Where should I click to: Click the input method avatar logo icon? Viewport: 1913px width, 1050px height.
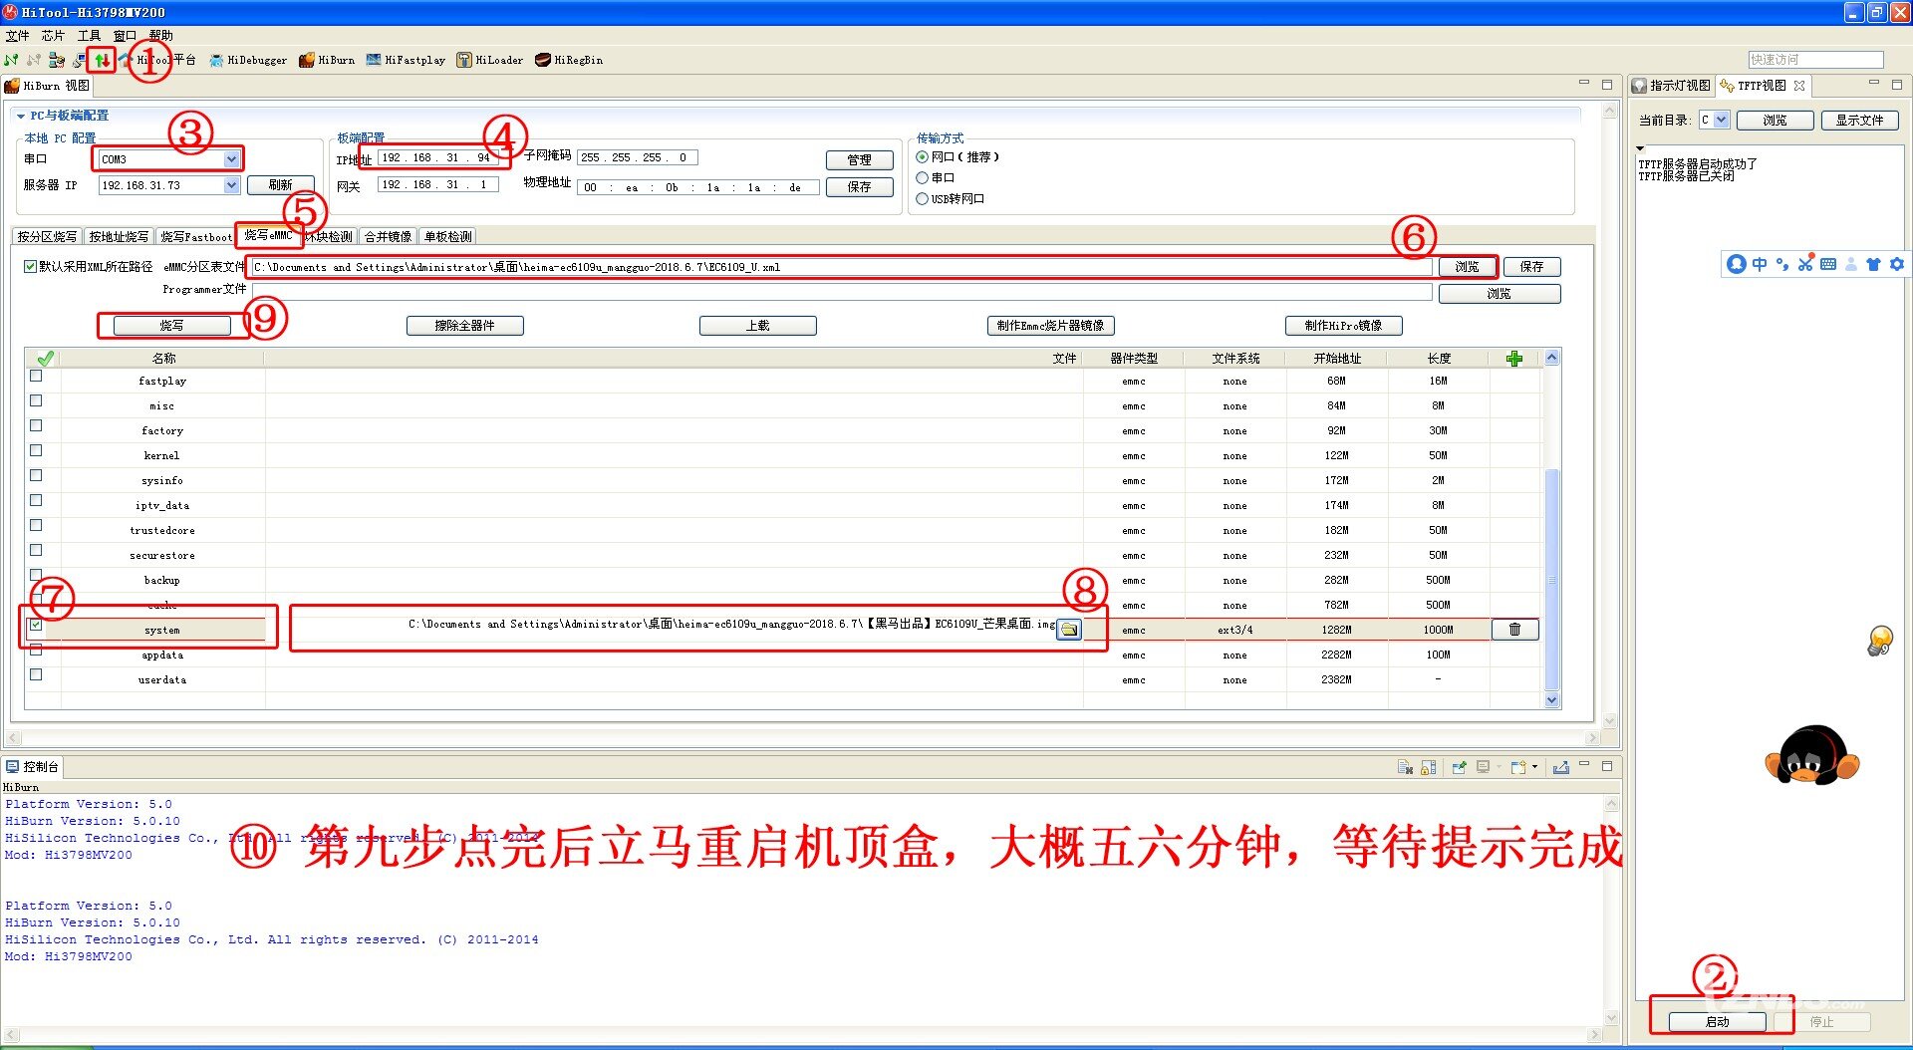tap(1737, 264)
